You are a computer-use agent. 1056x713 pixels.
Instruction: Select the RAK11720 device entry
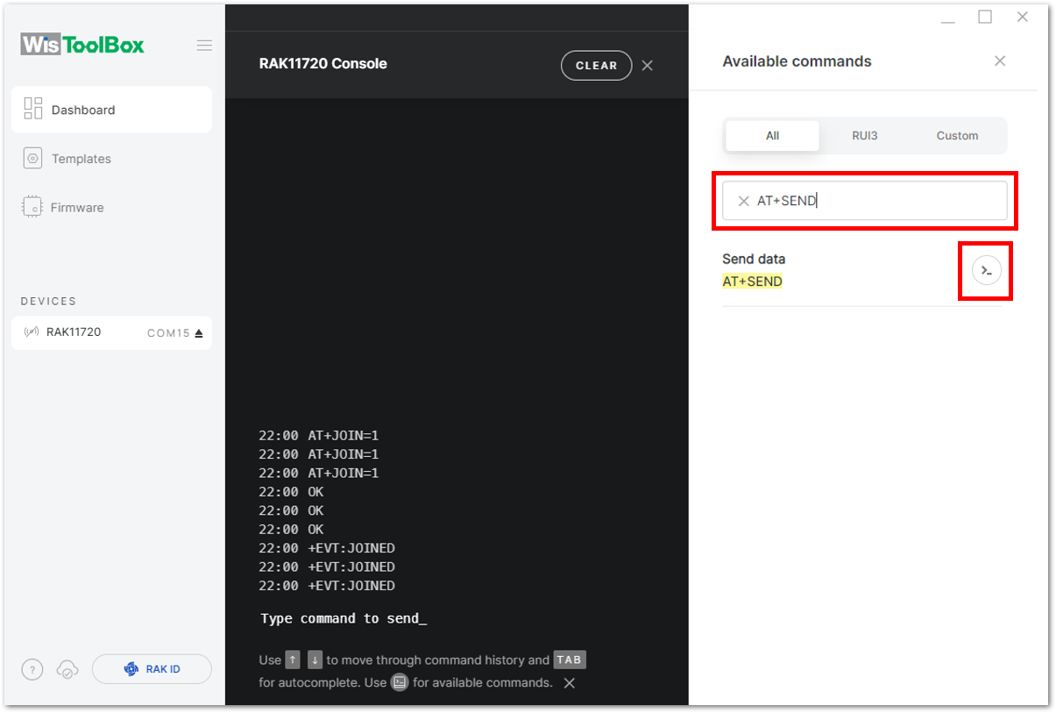(x=111, y=332)
